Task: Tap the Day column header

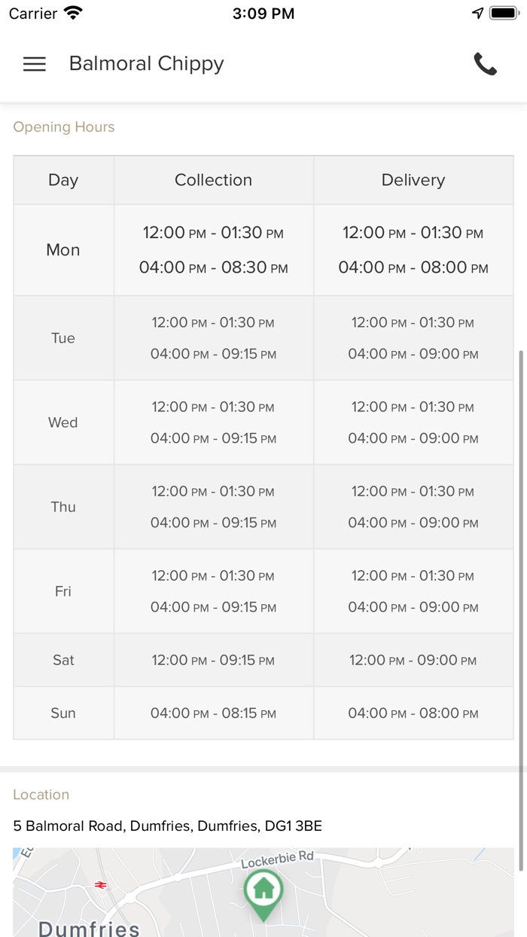Action: point(63,180)
